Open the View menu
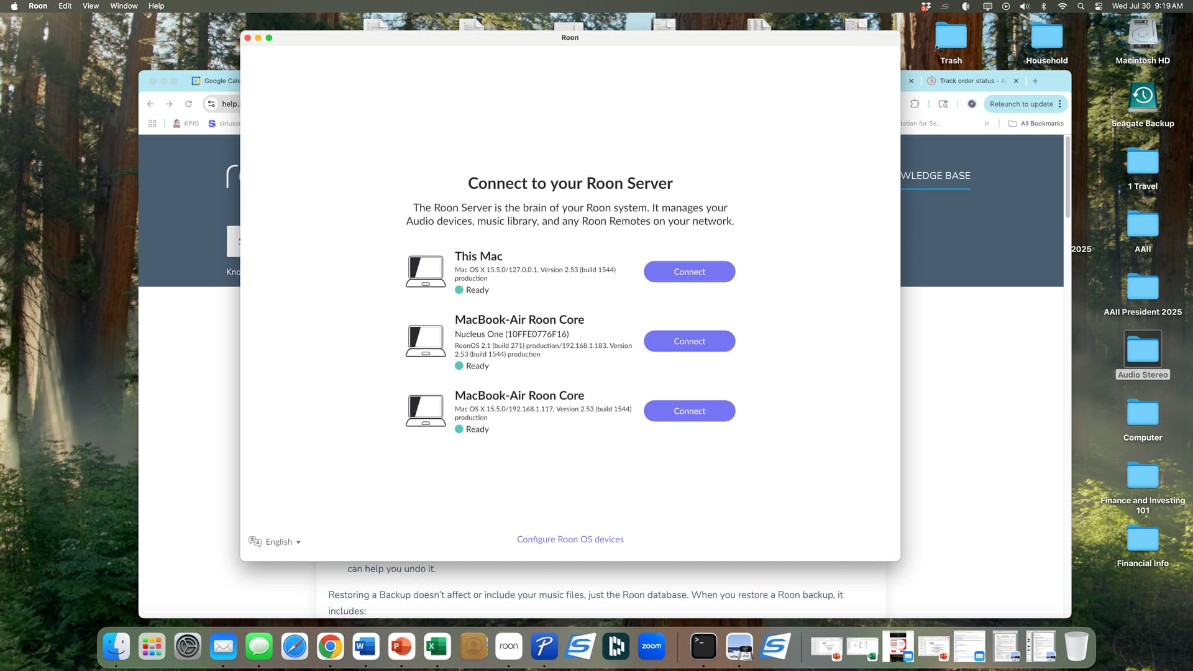 coord(91,6)
